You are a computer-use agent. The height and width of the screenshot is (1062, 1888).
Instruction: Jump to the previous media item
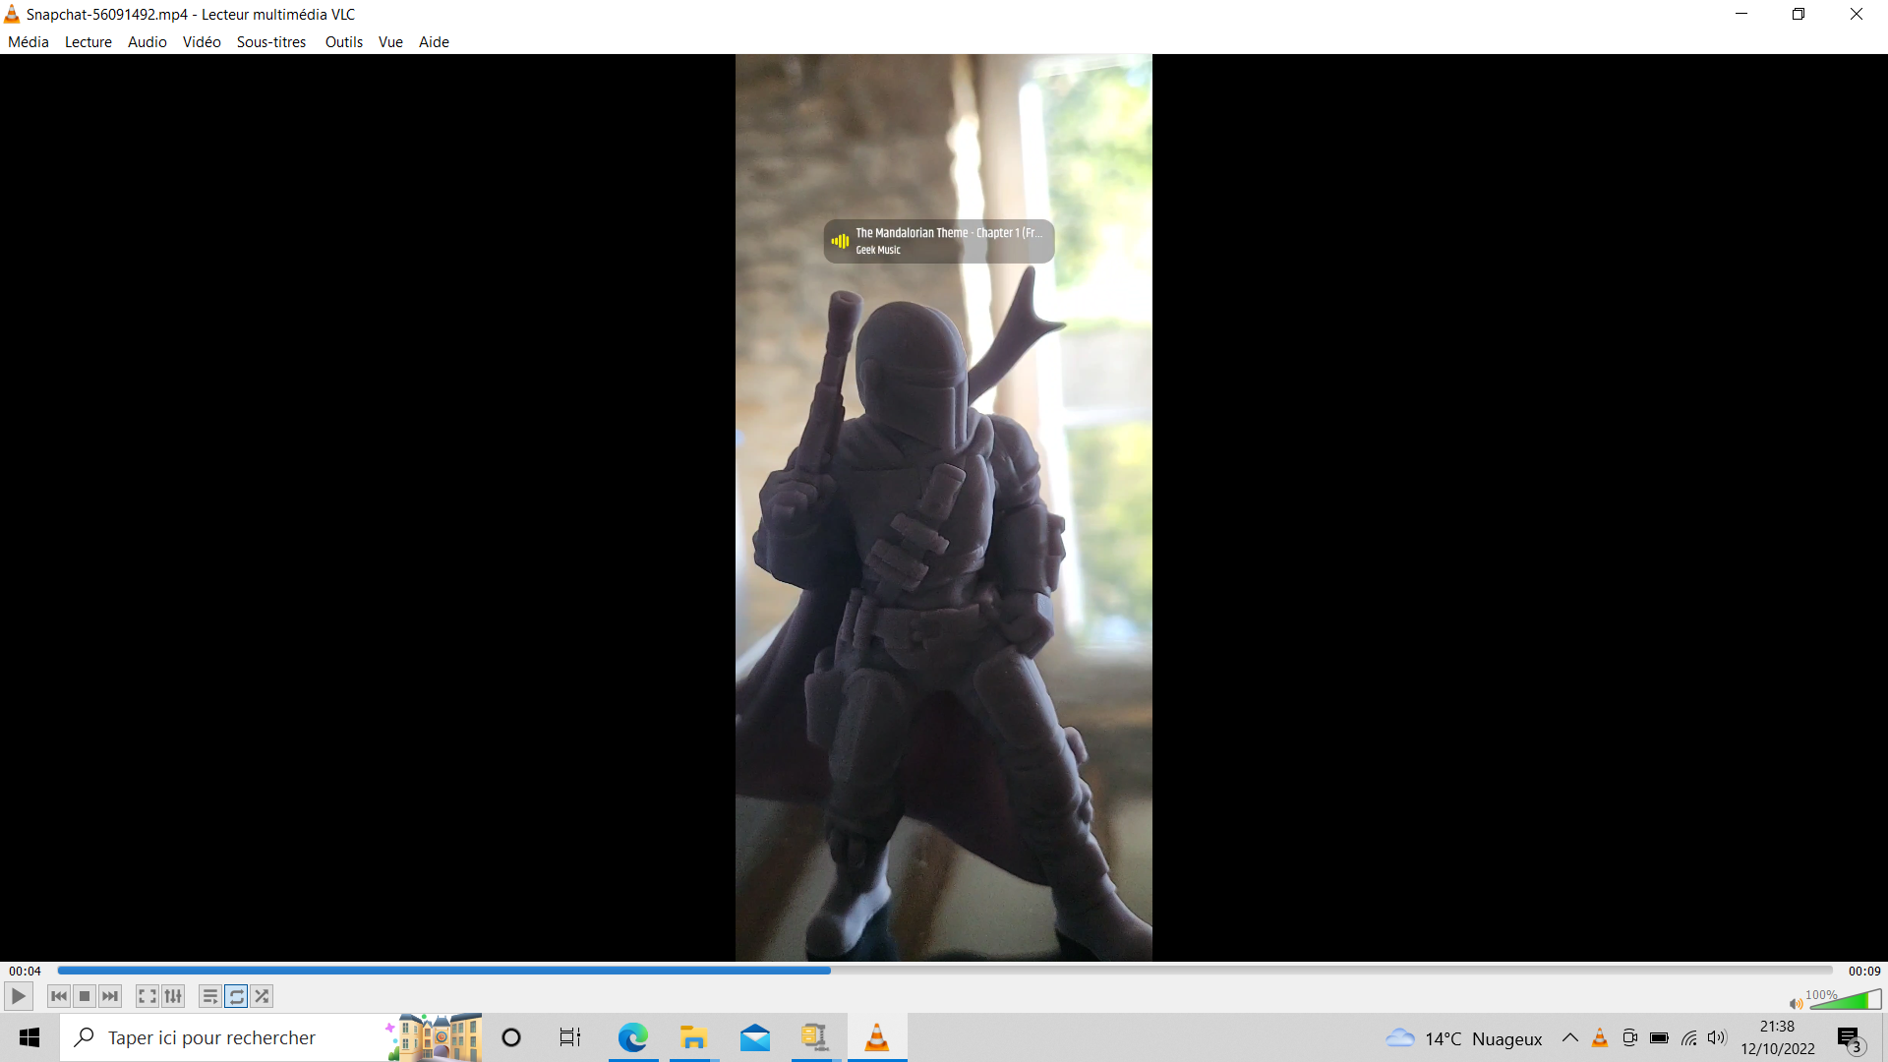[x=59, y=996]
